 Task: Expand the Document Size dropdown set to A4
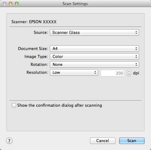point(94,48)
